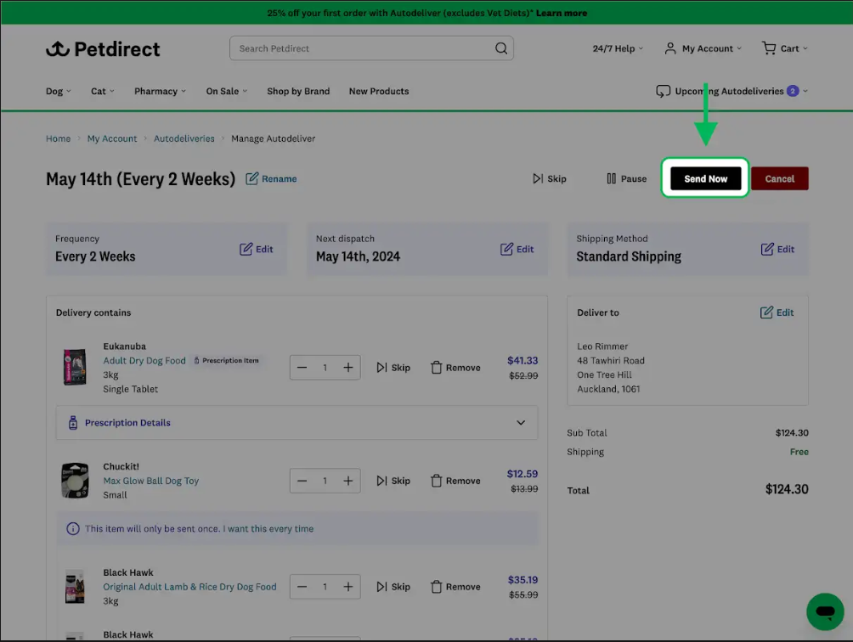
Task: Skip the Chuckit! Max Glow Ball
Action: [393, 481]
